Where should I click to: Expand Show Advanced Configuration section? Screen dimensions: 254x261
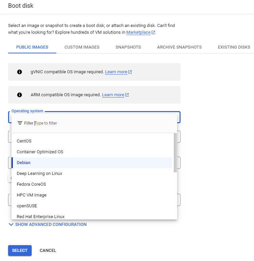47,225
